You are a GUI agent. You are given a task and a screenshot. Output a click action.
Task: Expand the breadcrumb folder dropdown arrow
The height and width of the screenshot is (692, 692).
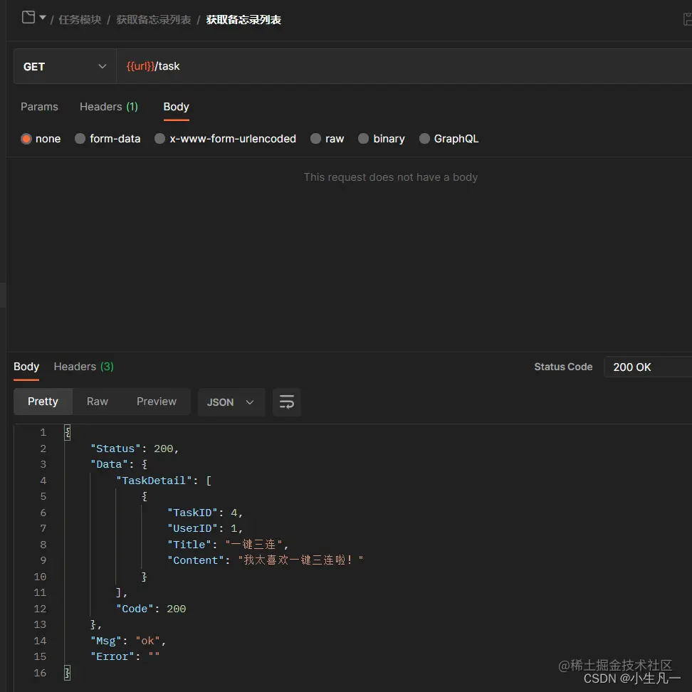[x=43, y=18]
